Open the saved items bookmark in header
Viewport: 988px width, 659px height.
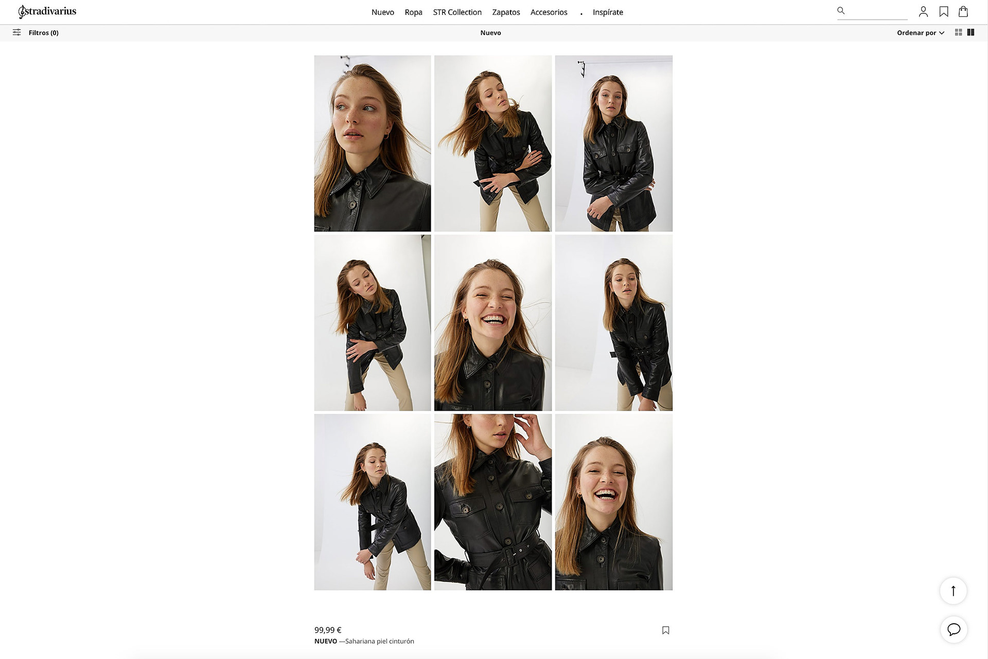point(943,11)
